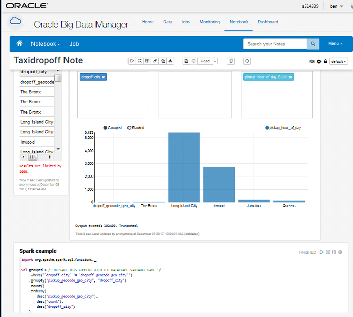
Task: Click the FINISHED status label
Action: (307, 252)
